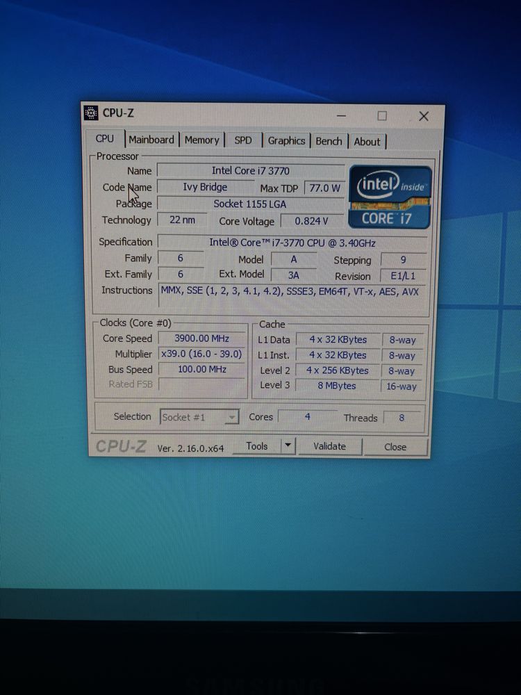The height and width of the screenshot is (695, 521).
Task: Open the About tab
Action: point(367,142)
